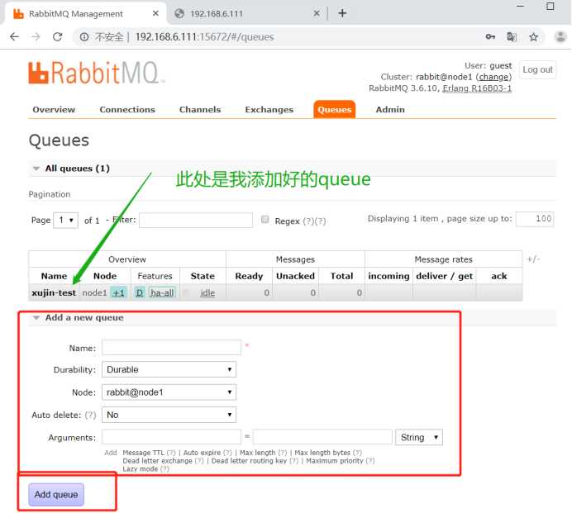
Task: Add the Message TTL argument
Action: point(143,453)
